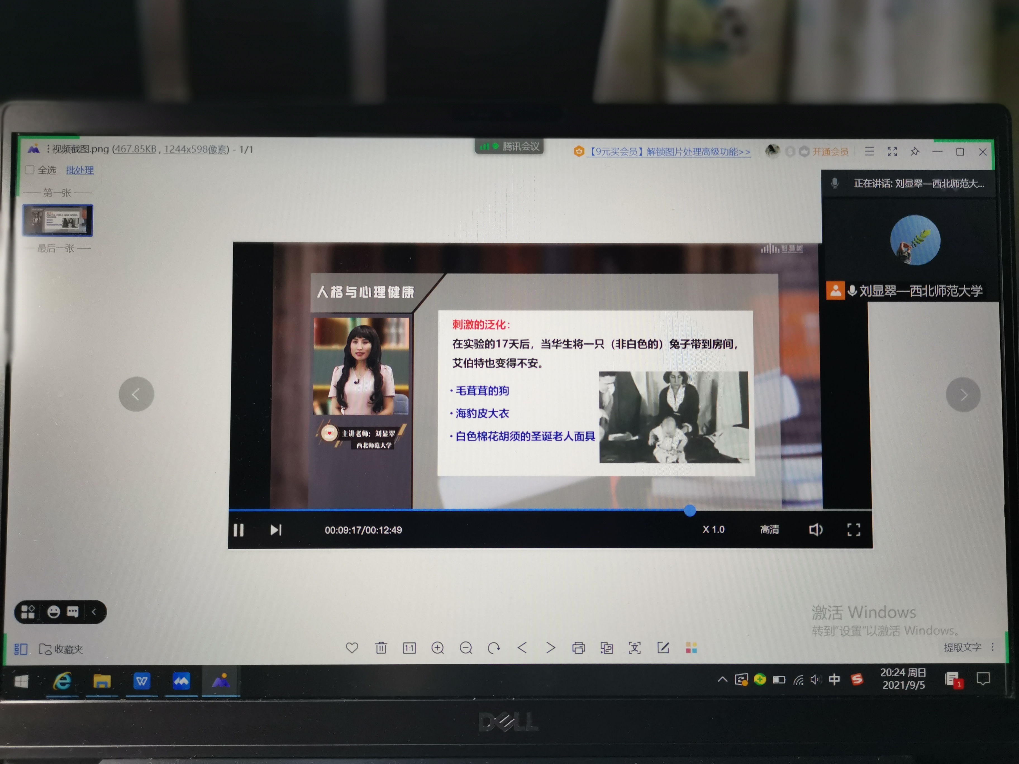Collapse the floating toolbar with arrow
1019x764 pixels.
94,612
